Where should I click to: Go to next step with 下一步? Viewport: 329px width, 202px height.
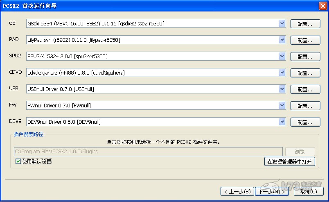coord(271,191)
